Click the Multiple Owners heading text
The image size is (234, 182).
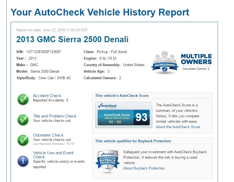tap(196, 59)
